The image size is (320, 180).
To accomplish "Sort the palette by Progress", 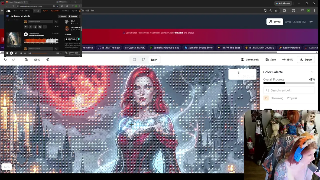I will [292, 98].
